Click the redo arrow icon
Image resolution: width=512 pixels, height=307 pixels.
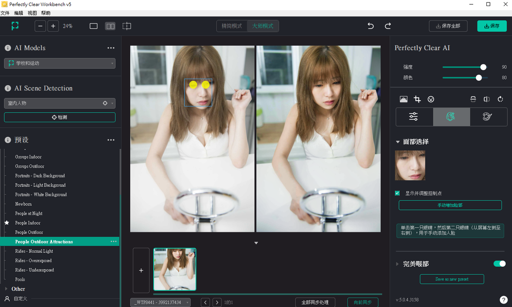[388, 26]
